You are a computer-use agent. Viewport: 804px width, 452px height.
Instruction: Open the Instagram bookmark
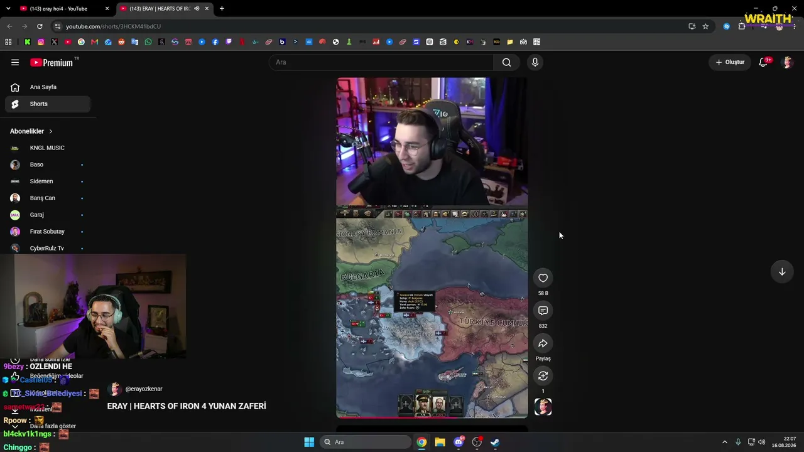(41, 42)
